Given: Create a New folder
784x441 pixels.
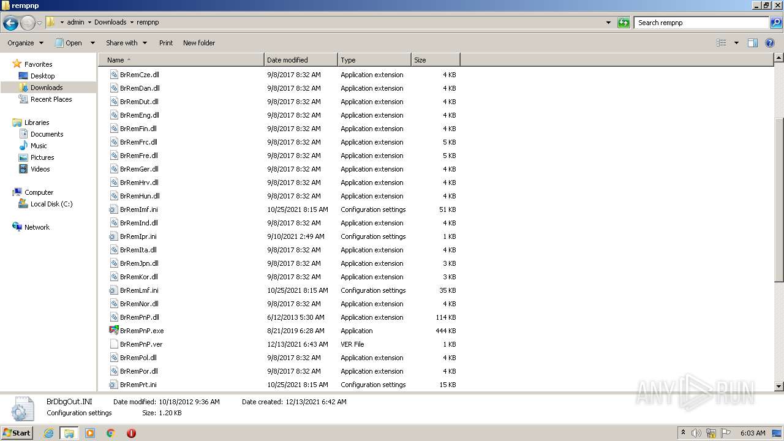Looking at the screenshot, I should coord(199,43).
